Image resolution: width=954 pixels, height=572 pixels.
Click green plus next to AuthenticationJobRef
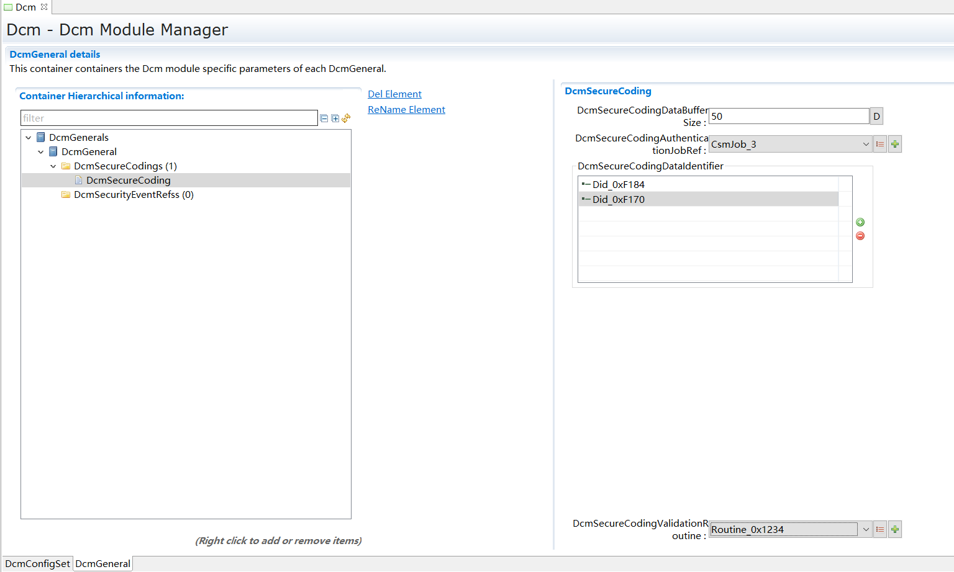(895, 145)
